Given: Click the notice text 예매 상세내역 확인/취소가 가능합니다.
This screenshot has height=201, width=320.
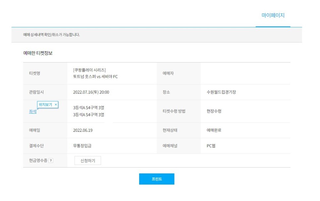Looking at the screenshot, I should pyautogui.click(x=51, y=35).
